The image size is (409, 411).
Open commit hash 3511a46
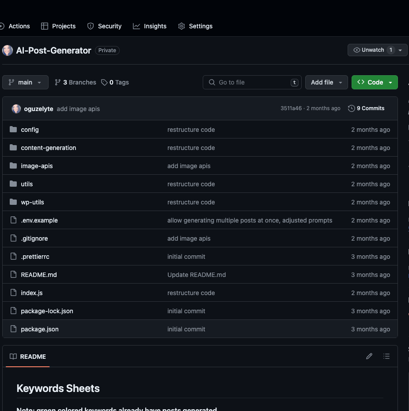(291, 108)
